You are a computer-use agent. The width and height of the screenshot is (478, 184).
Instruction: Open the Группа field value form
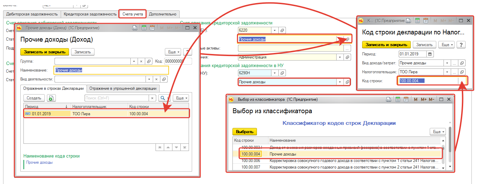pyautogui.click(x=149, y=61)
